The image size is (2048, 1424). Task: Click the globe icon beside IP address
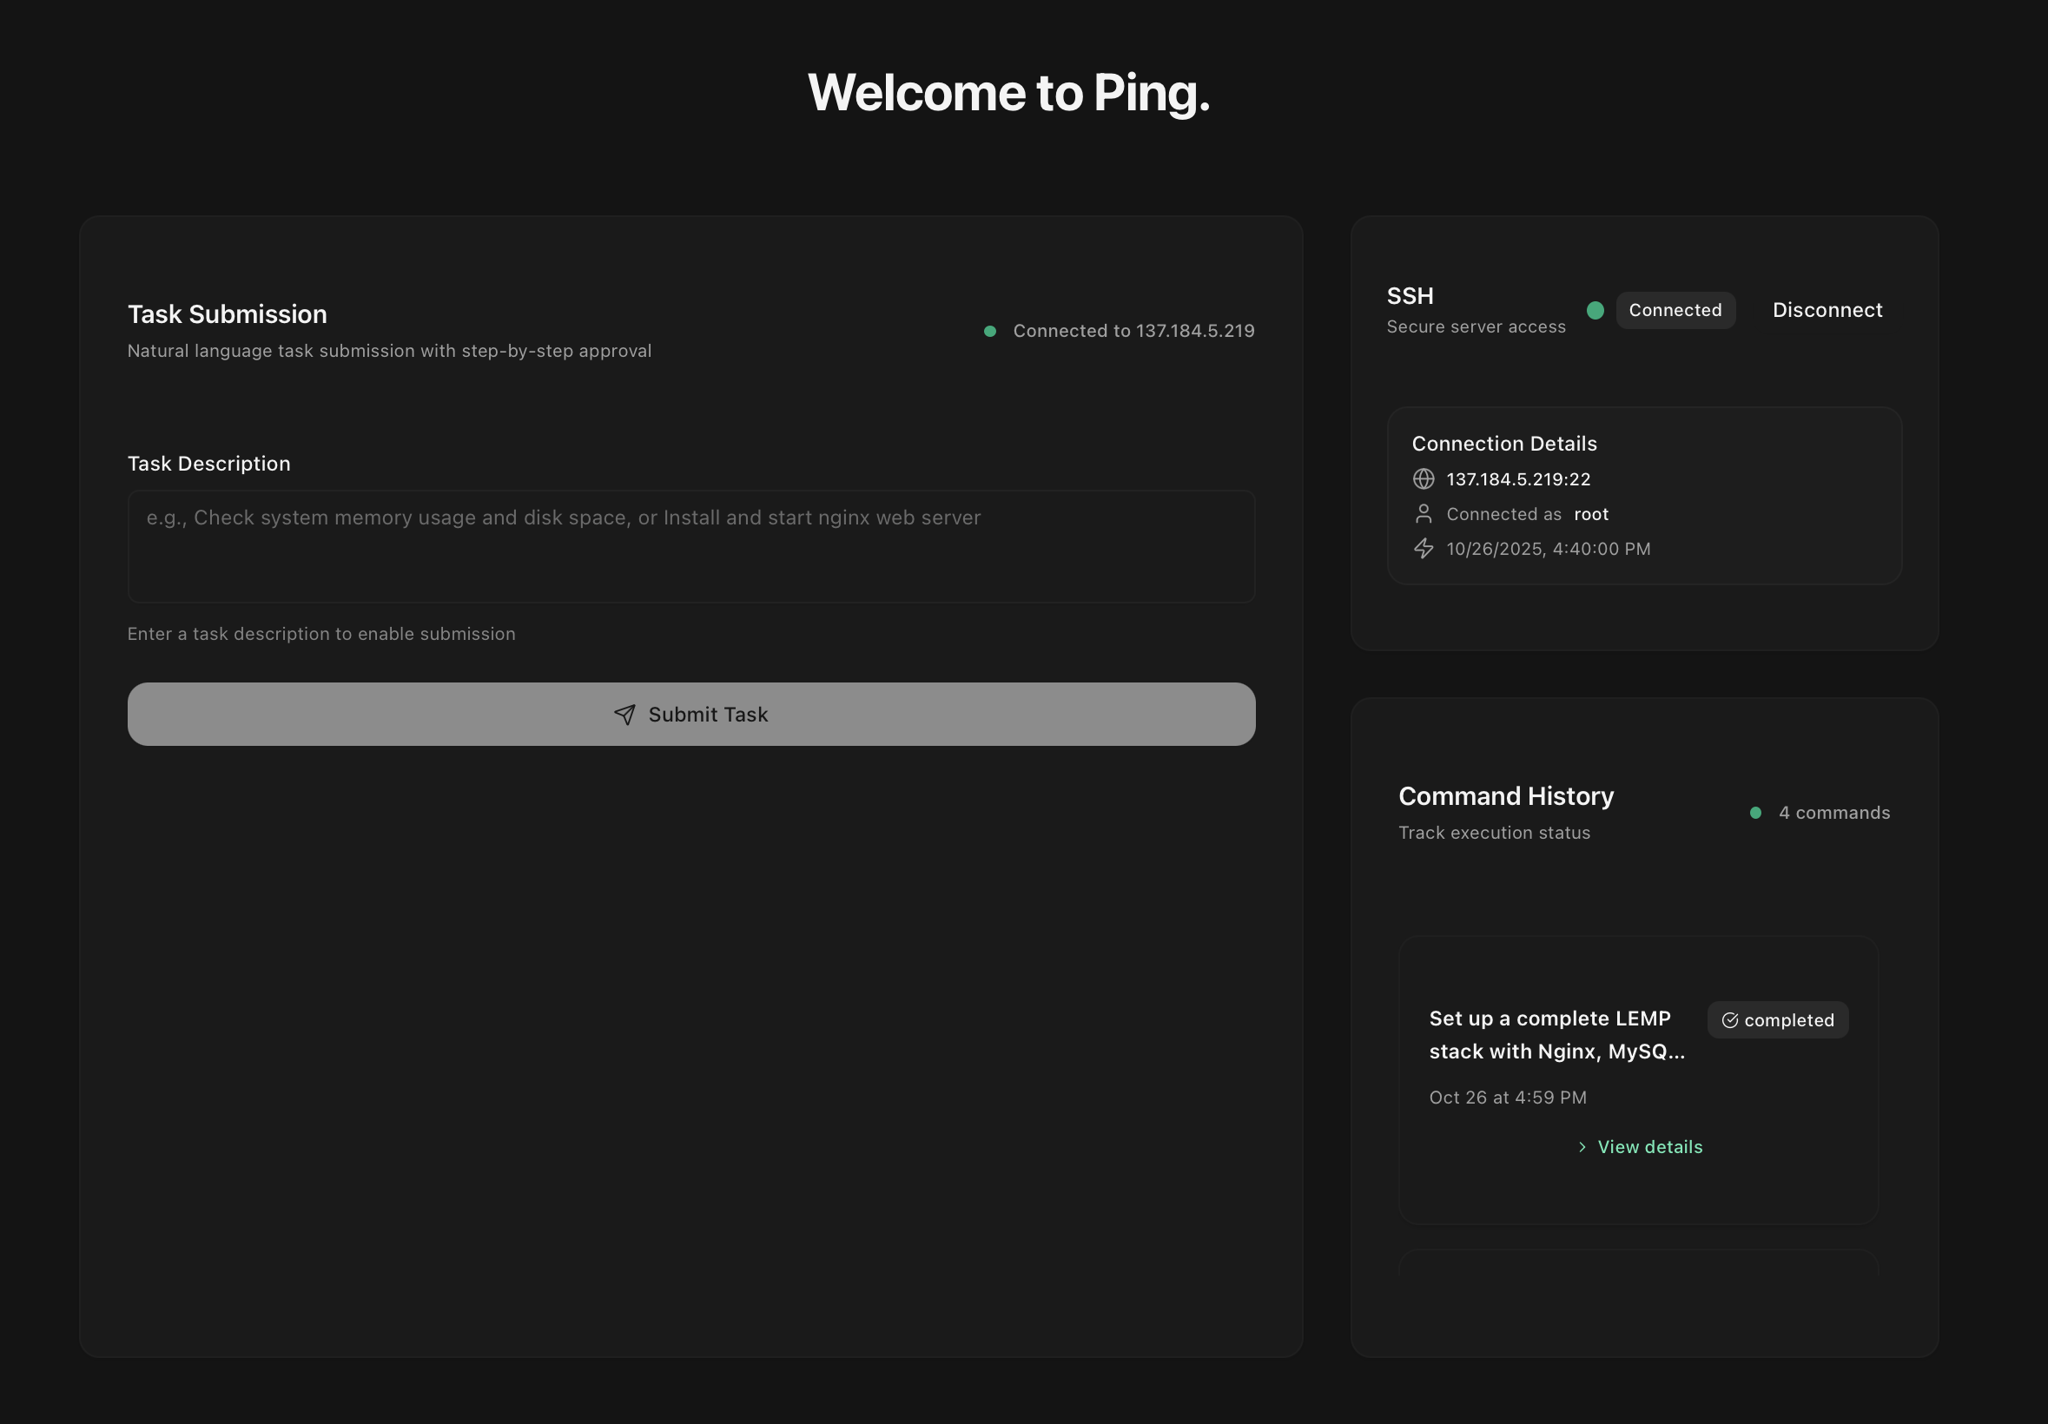tap(1424, 478)
